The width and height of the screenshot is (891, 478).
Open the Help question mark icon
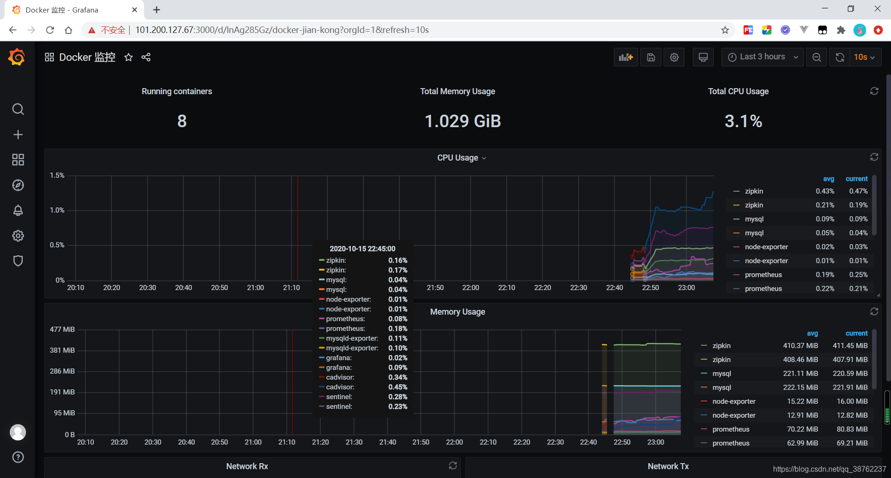[x=18, y=457]
